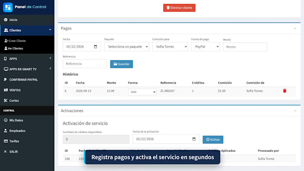Screen dimensions: 304x171
Task: Click the Clientes people icon
Action: [x=6, y=30]
